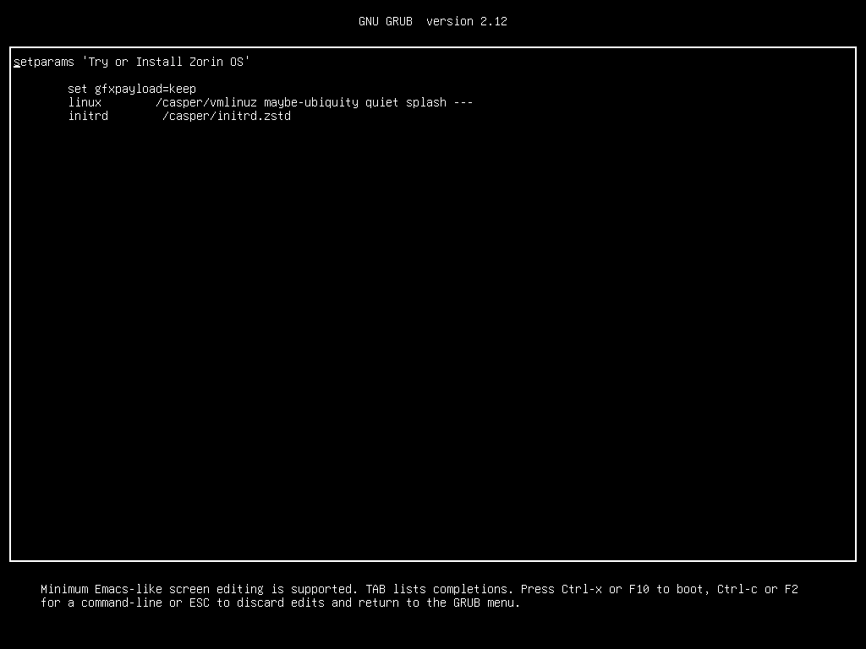Click 'TAB lists completions' help text
866x649 pixels.
point(440,589)
